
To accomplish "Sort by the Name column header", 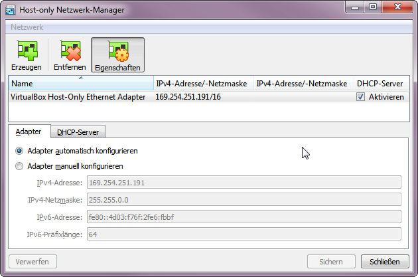I will pos(81,84).
